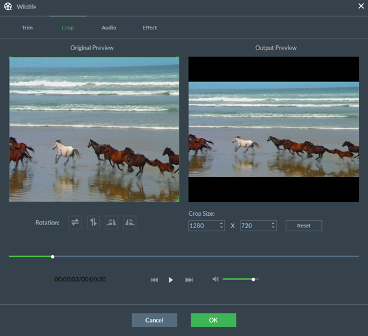This screenshot has height=336, width=368.
Task: Click the volume slider handle
Action: pyautogui.click(x=253, y=279)
